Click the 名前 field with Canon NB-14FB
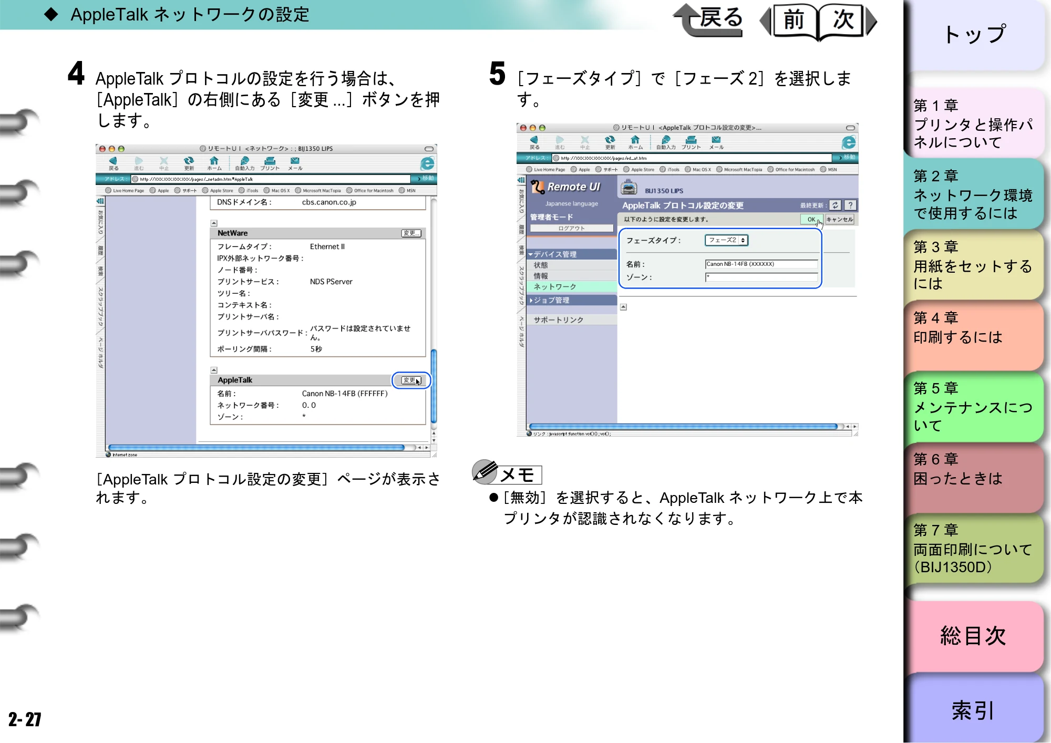 (761, 264)
